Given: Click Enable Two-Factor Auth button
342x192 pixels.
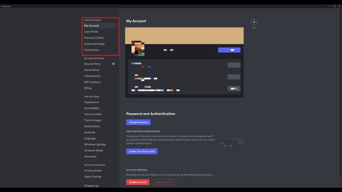Looking at the screenshot, I should point(142,151).
